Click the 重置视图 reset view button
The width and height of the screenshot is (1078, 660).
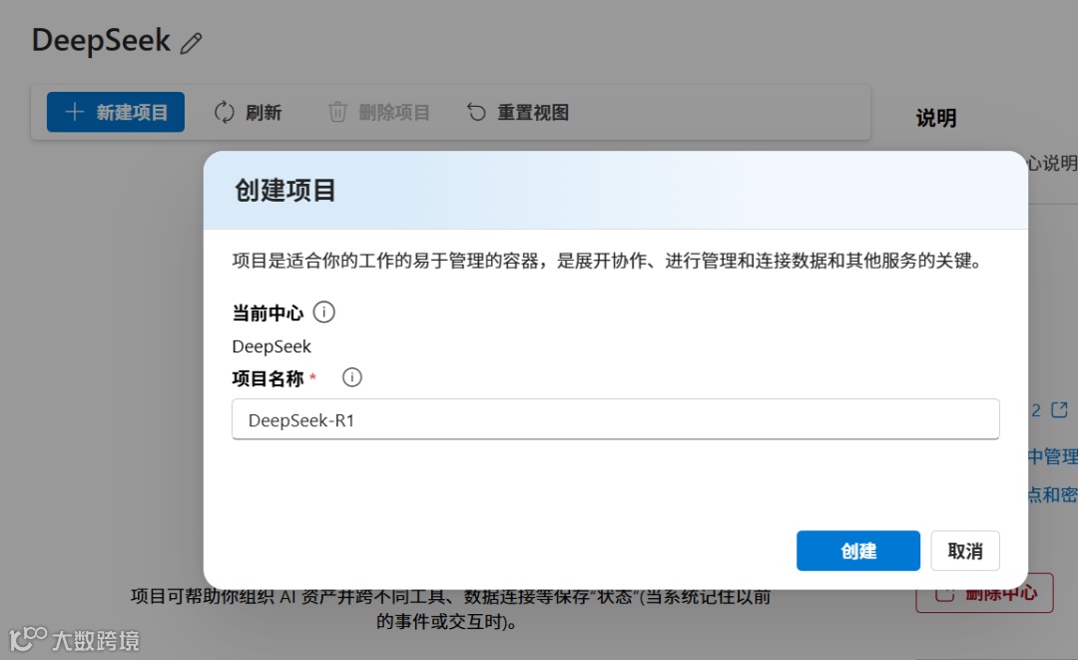pos(518,112)
